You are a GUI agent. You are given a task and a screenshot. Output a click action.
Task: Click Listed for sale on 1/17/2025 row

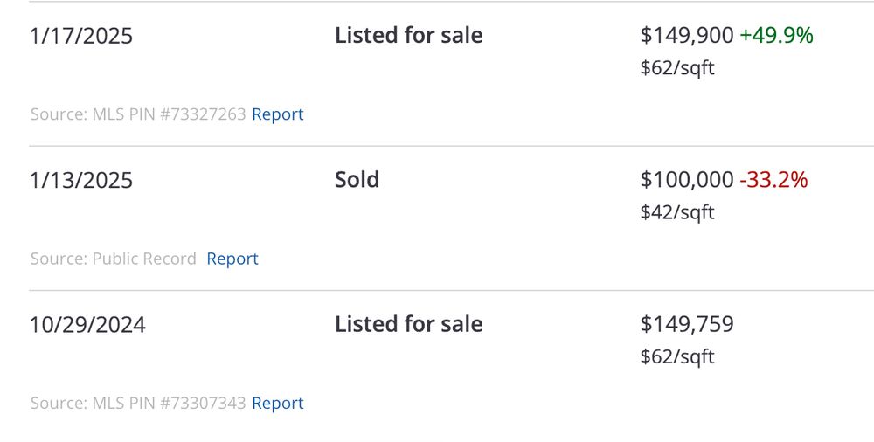pos(408,35)
